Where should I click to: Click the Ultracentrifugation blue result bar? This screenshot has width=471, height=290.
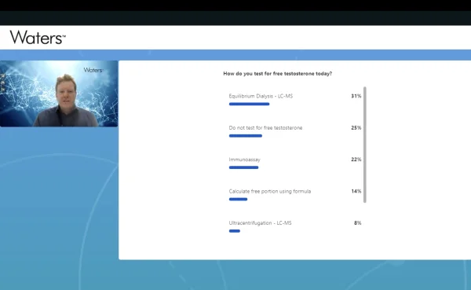tap(235, 231)
